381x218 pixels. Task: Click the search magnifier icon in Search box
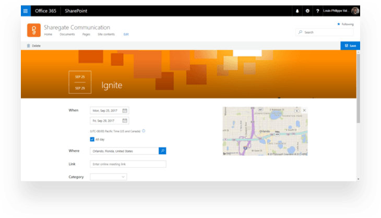click(300, 32)
